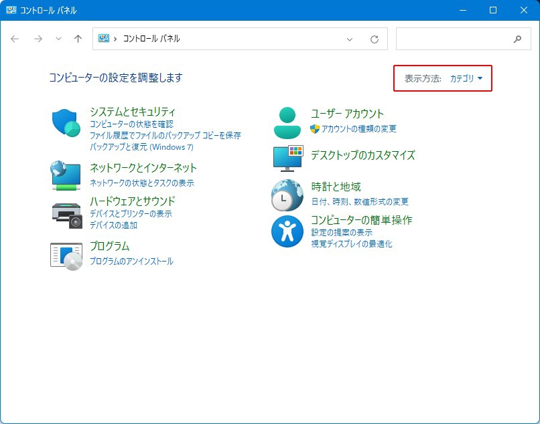540x424 pixels.
Task: Click アカウントの種類の変更 link
Action: click(358, 128)
